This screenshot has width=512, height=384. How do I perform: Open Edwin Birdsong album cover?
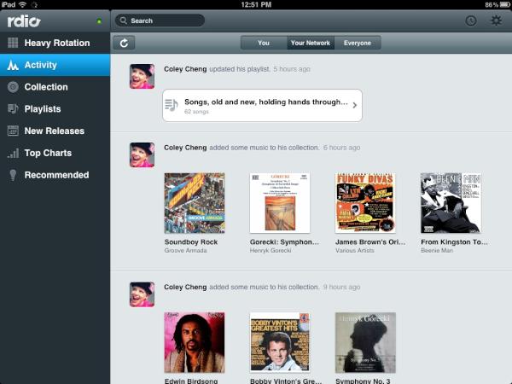[195, 342]
